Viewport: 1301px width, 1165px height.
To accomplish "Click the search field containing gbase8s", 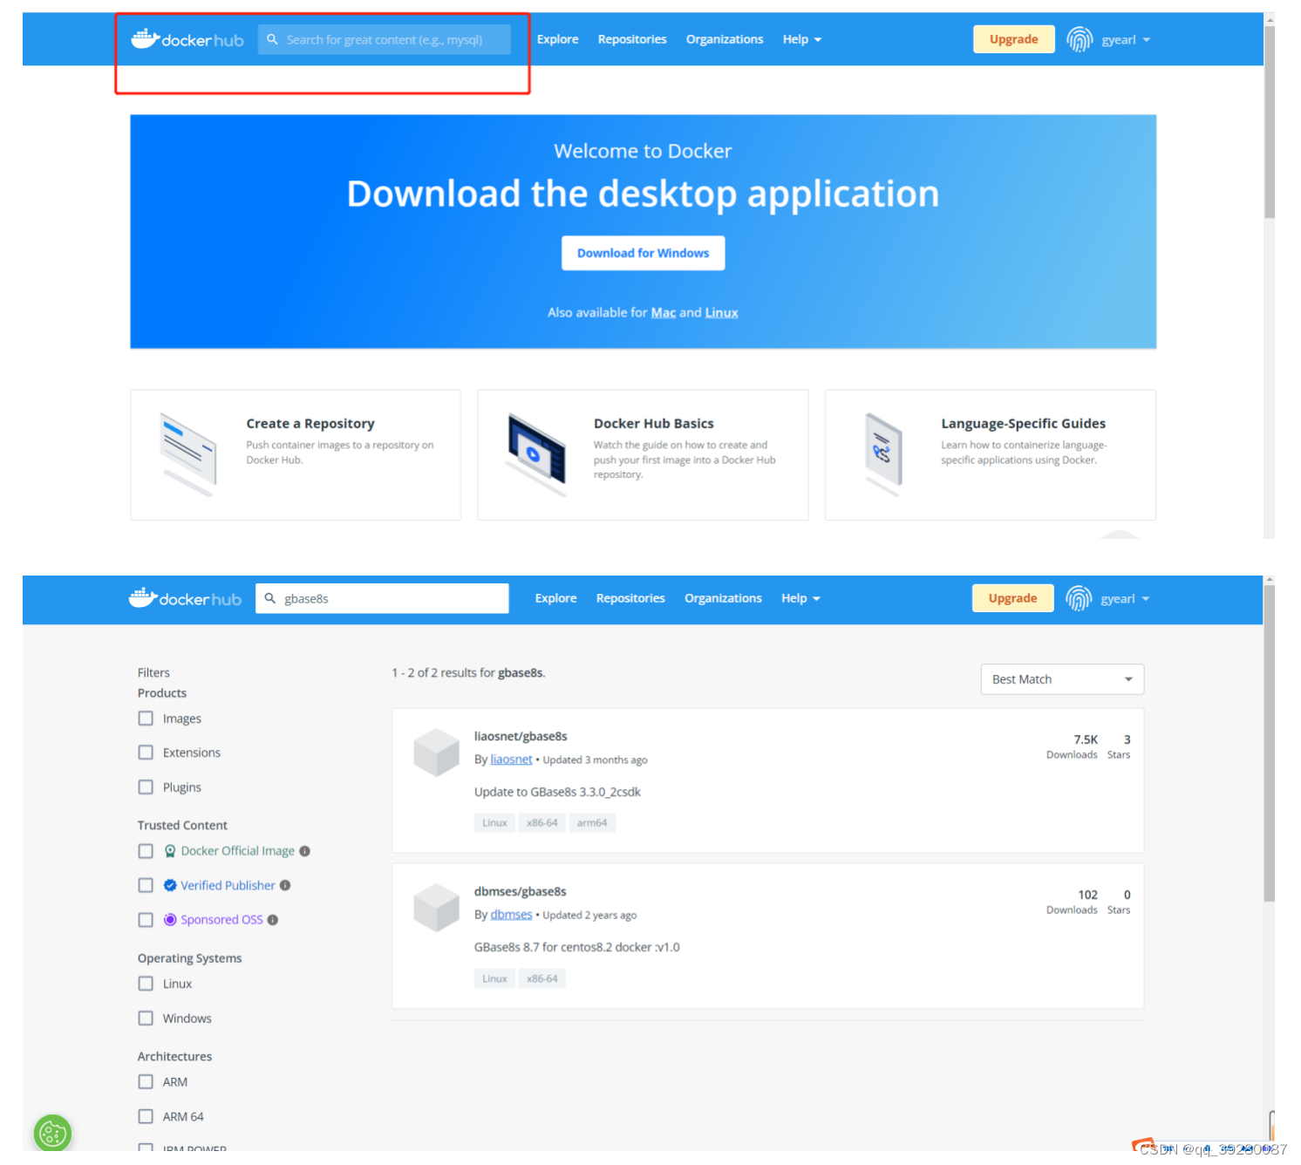I will (x=382, y=598).
